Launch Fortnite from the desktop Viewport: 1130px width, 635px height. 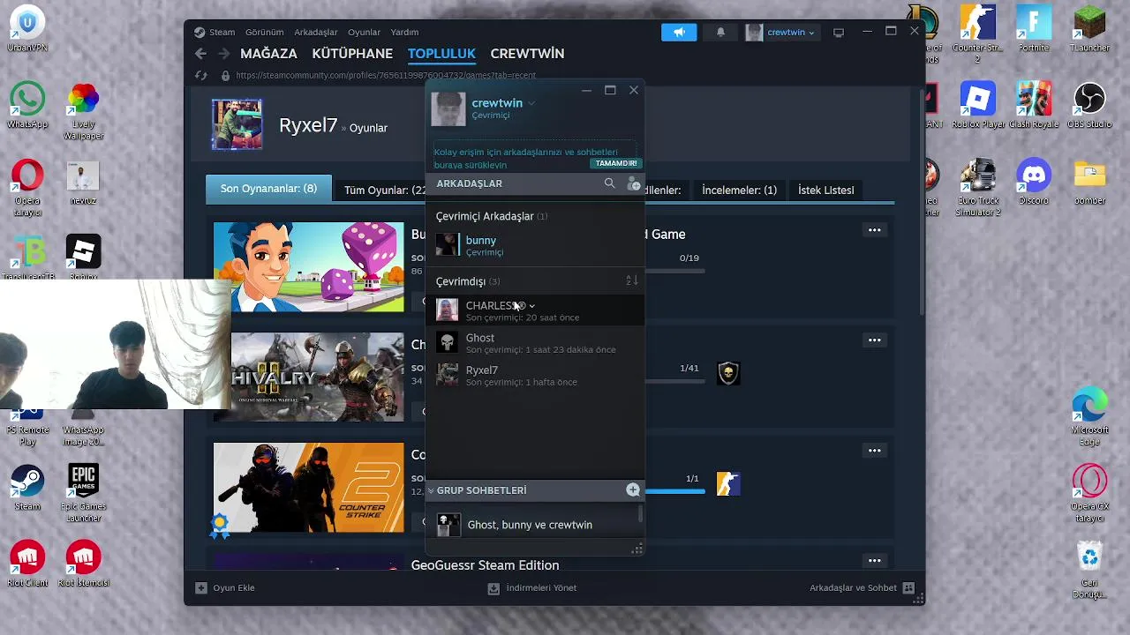1033,28
